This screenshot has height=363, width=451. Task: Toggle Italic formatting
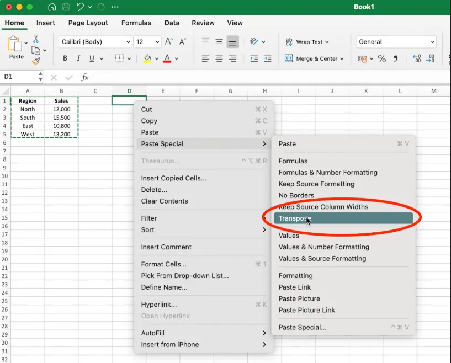coord(78,58)
